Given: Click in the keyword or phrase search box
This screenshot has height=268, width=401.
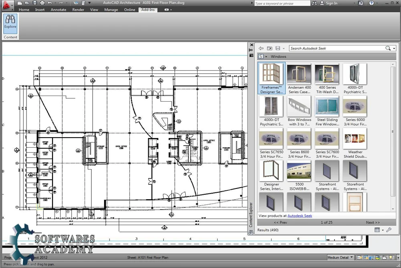Looking at the screenshot, I should [282, 3].
